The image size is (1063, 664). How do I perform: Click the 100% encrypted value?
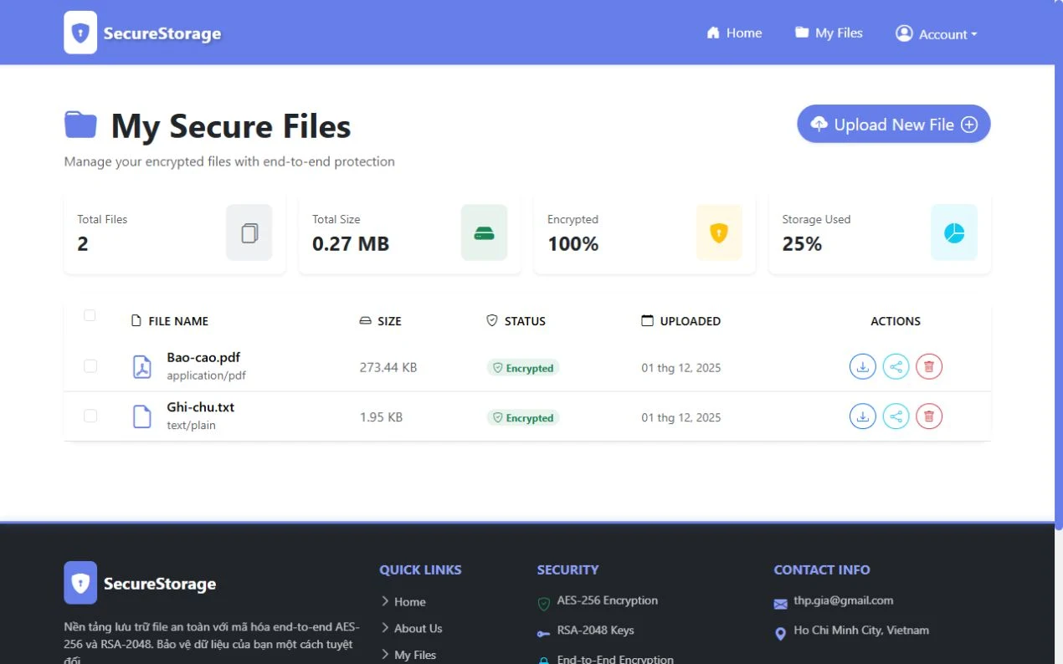coord(573,244)
